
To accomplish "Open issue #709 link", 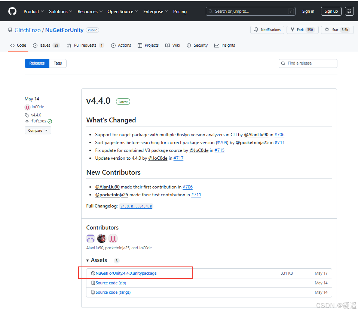I will tap(222, 143).
